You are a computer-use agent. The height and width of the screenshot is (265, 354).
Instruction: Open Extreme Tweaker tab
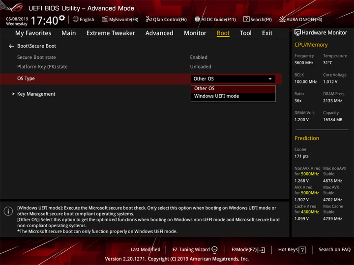pyautogui.click(x=111, y=33)
